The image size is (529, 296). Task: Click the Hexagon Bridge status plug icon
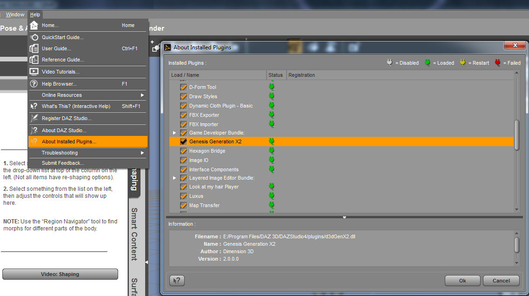[x=271, y=151]
